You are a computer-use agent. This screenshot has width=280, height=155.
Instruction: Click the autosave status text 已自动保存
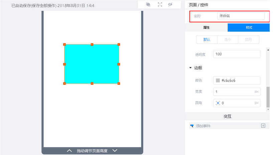pos(21,6)
